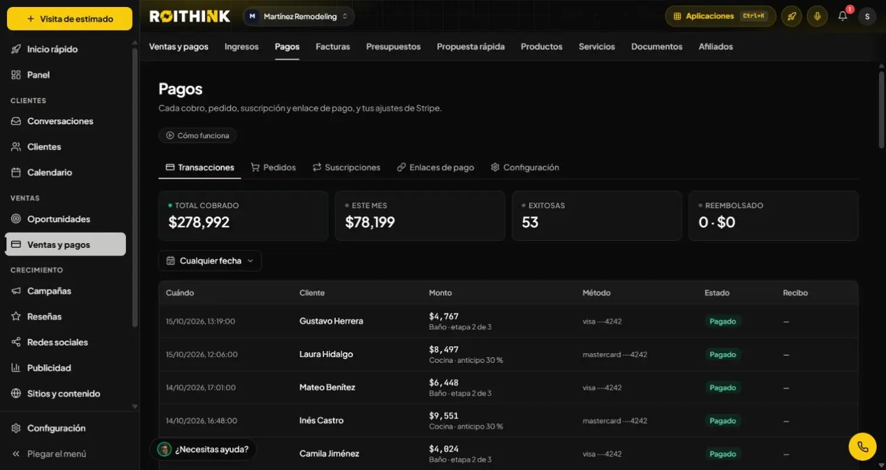
Task: Select the Configuración sub-tab under Pagos
Action: (x=525, y=168)
